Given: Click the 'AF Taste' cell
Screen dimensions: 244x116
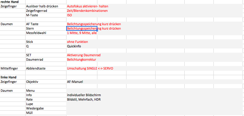Looking at the screenshot, I should point(46,24).
